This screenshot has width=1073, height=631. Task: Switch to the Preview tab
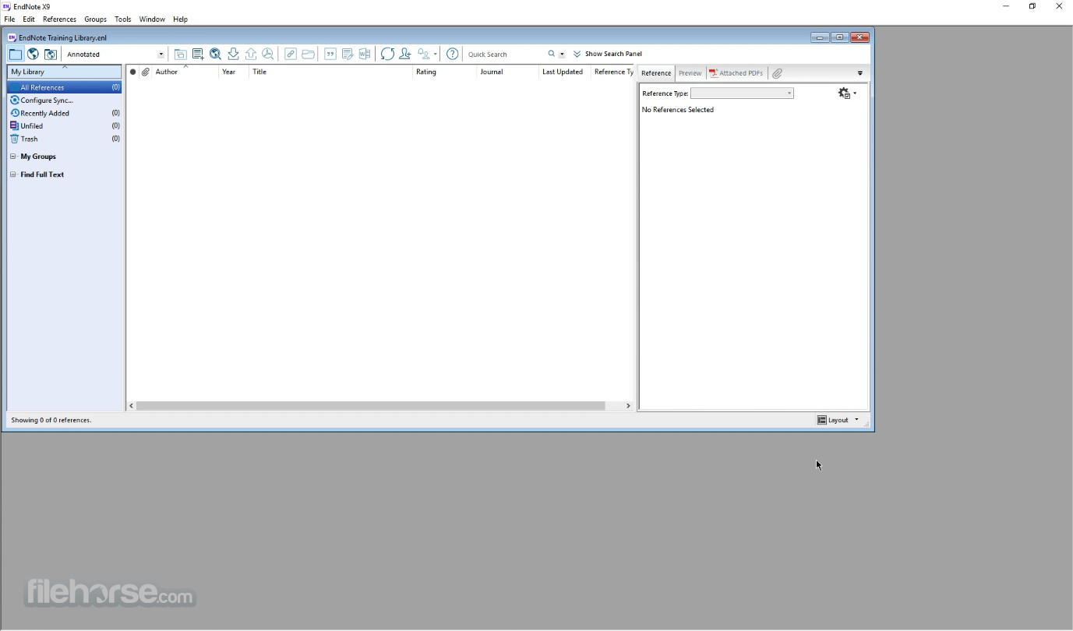[690, 73]
